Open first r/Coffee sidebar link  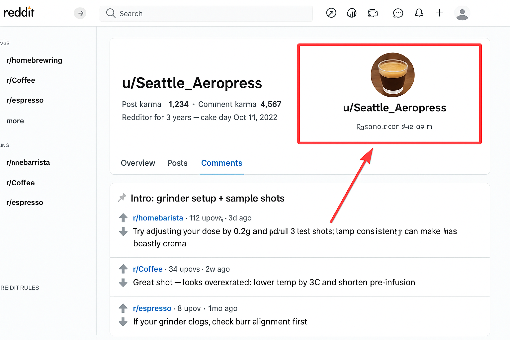pyautogui.click(x=21, y=80)
